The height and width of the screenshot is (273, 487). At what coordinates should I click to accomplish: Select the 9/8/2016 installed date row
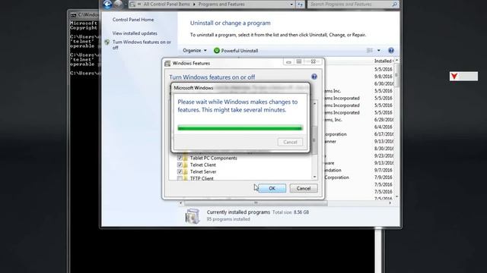pos(384,77)
